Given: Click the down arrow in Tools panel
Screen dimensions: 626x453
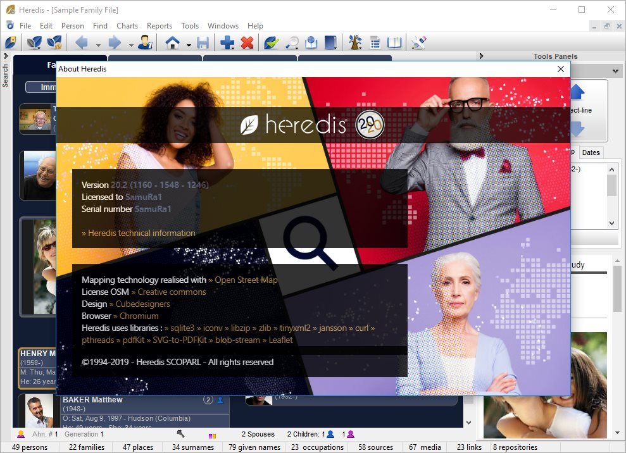Looking at the screenshot, I should click(x=578, y=129).
